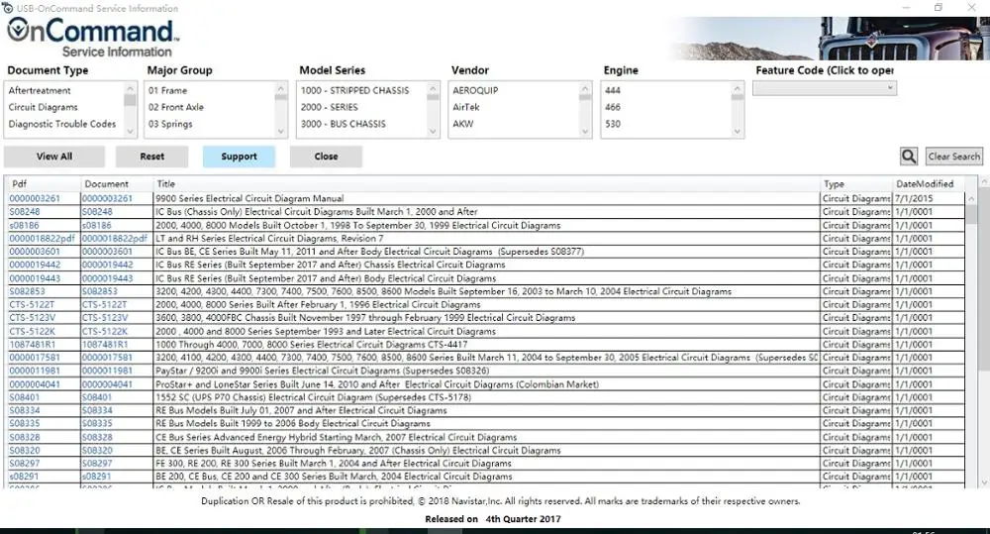Open Pdf link 0000019442
Screen dimensions: 990x534
[35, 265]
